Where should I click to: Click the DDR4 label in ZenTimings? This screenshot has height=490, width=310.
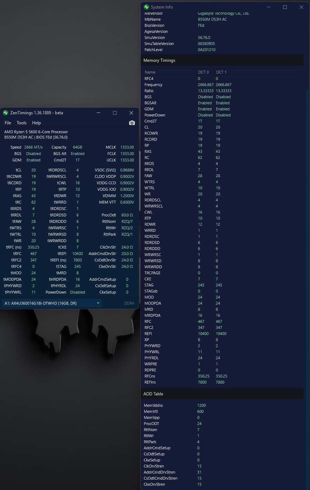click(129, 303)
